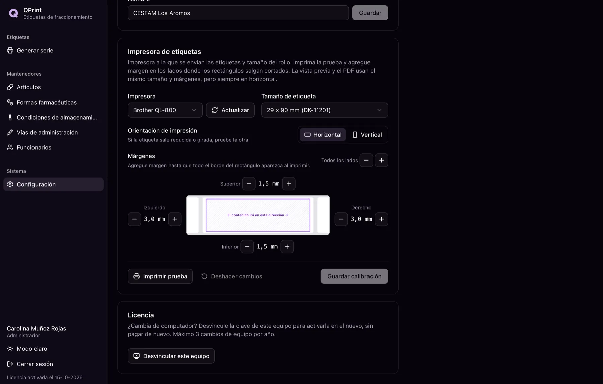
Task: Click Guardar calibración
Action: pyautogui.click(x=354, y=276)
